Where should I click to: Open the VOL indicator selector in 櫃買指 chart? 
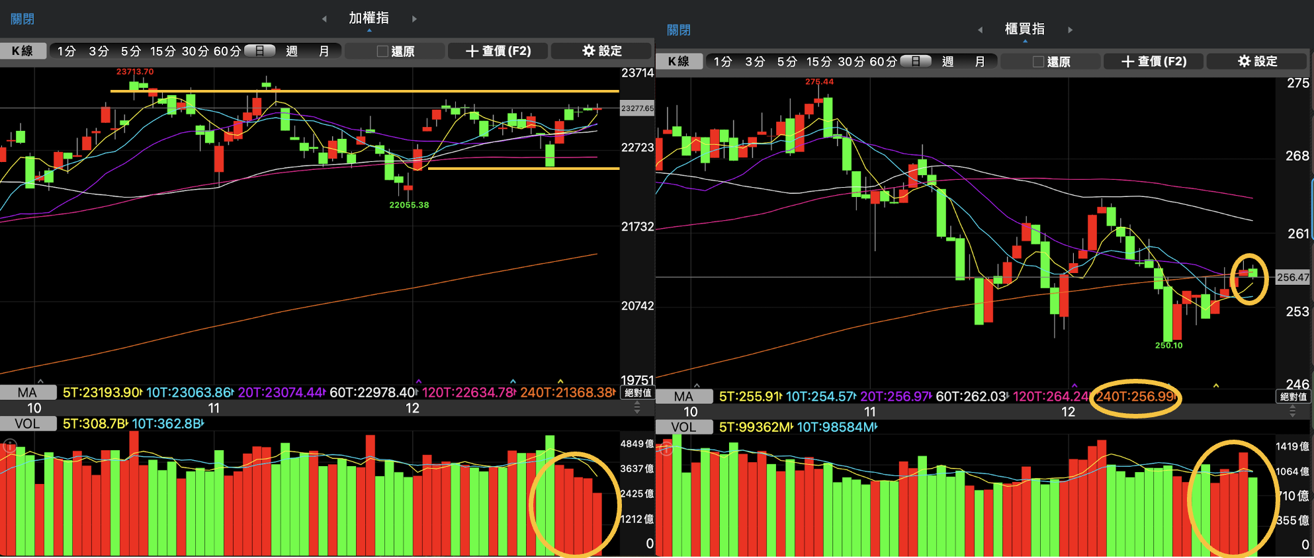tap(683, 427)
